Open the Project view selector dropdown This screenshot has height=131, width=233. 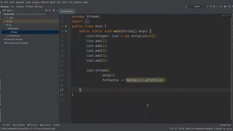(8, 11)
